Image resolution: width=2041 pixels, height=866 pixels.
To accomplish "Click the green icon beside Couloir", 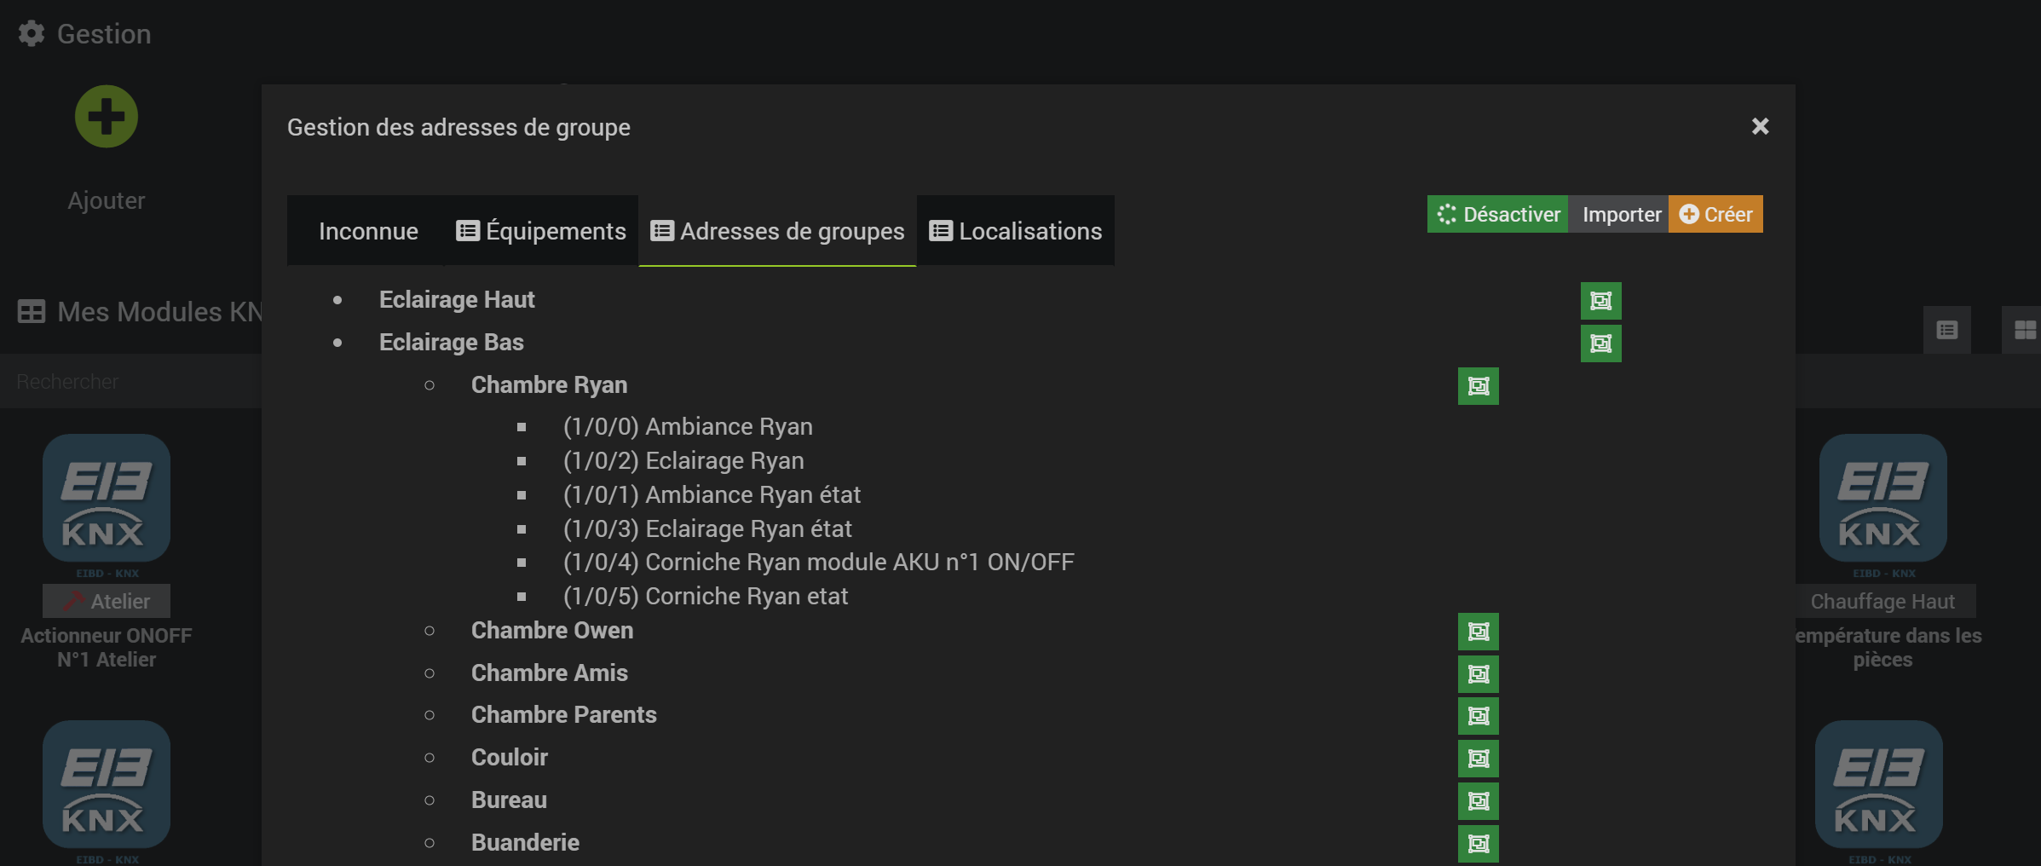I will [1478, 759].
